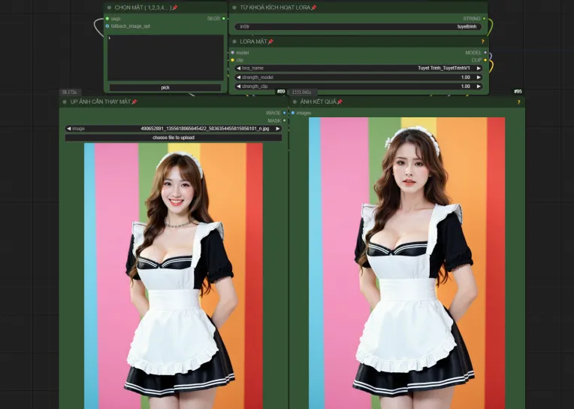Image resolution: width=574 pixels, height=409 pixels.
Task: Click the pin icon on CHỌN MẶT node
Action: click(175, 8)
